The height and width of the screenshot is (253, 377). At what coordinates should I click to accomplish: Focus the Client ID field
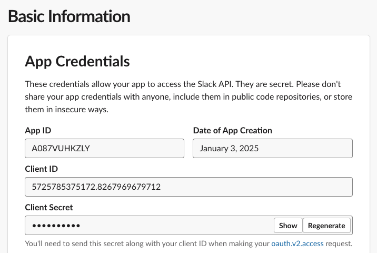[x=188, y=187]
